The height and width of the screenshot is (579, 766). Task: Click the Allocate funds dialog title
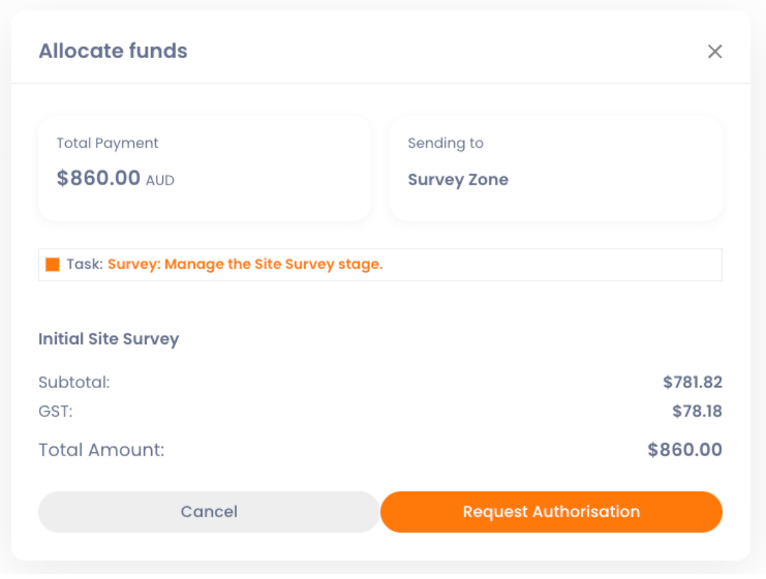[113, 51]
